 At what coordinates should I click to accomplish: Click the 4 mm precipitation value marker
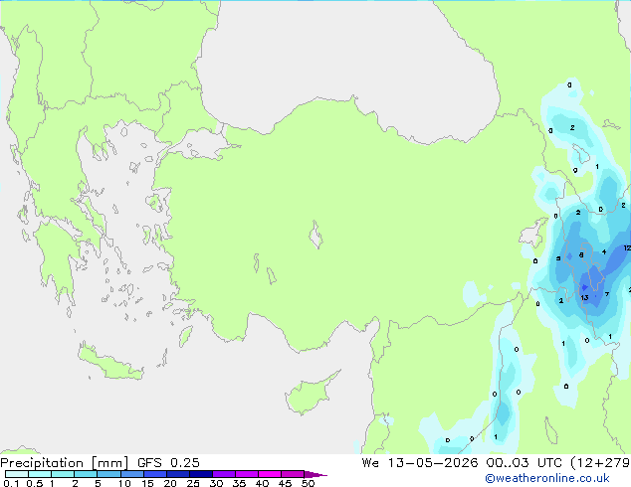coord(604,251)
